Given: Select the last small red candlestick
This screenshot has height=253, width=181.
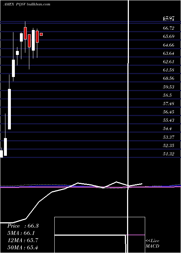Looking at the screenshot, I should (41, 34).
